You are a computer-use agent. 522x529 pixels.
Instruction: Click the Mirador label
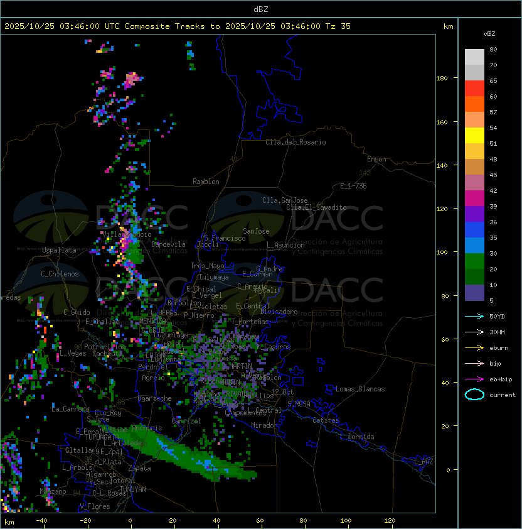point(265,425)
